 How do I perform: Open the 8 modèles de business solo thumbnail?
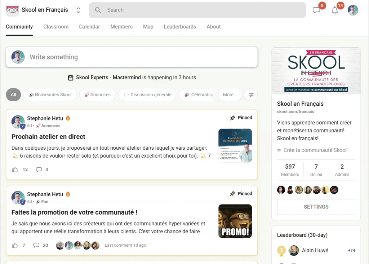coord(235,145)
